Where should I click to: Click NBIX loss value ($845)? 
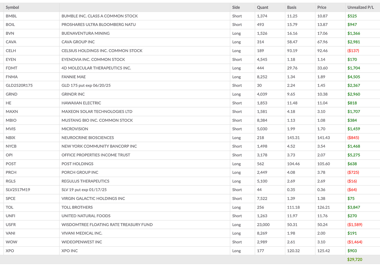pos(353,138)
